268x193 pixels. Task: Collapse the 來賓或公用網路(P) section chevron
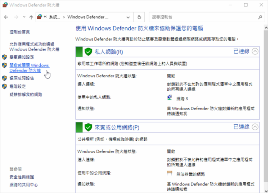coord(255,127)
